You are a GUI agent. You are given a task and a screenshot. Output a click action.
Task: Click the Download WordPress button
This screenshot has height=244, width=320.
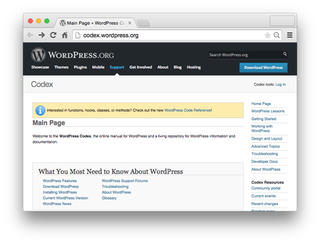[263, 67]
